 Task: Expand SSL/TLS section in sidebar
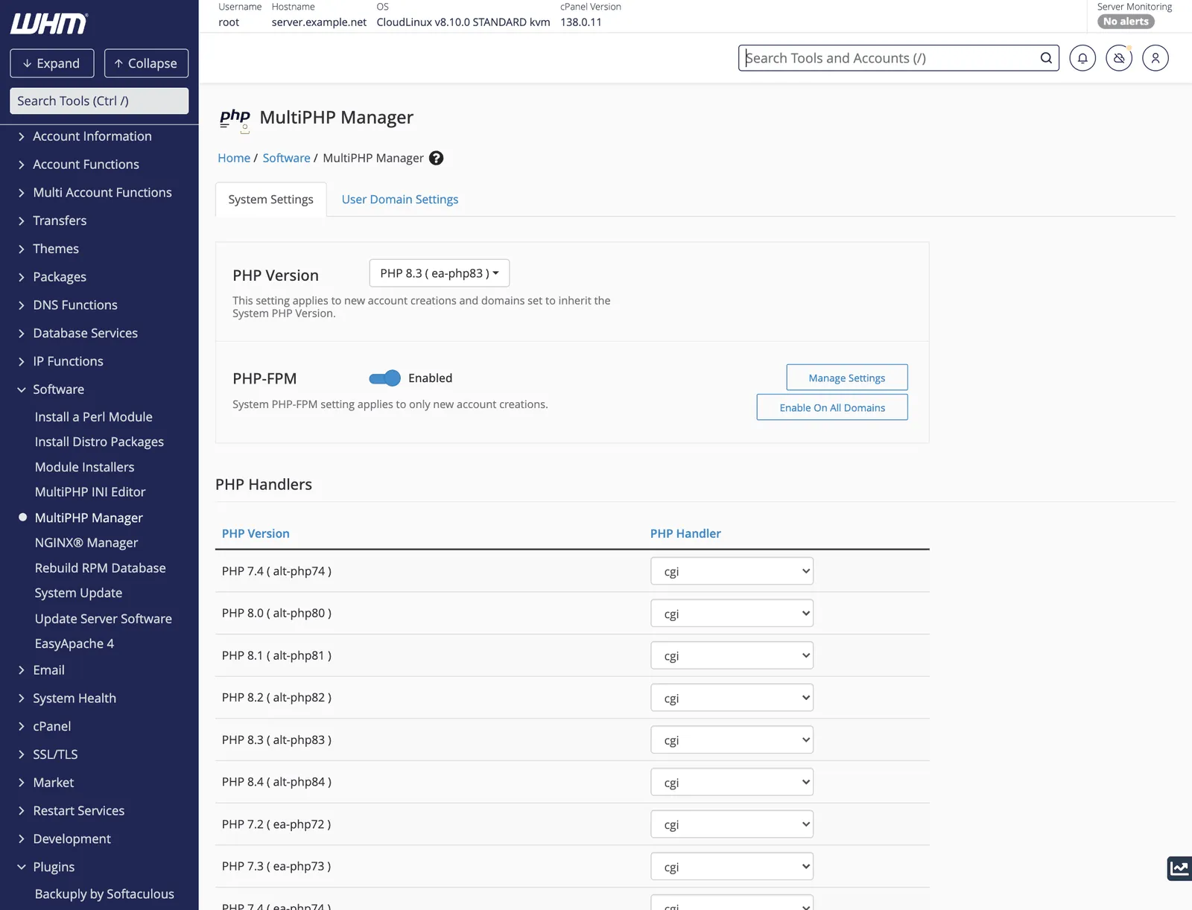[x=55, y=754]
